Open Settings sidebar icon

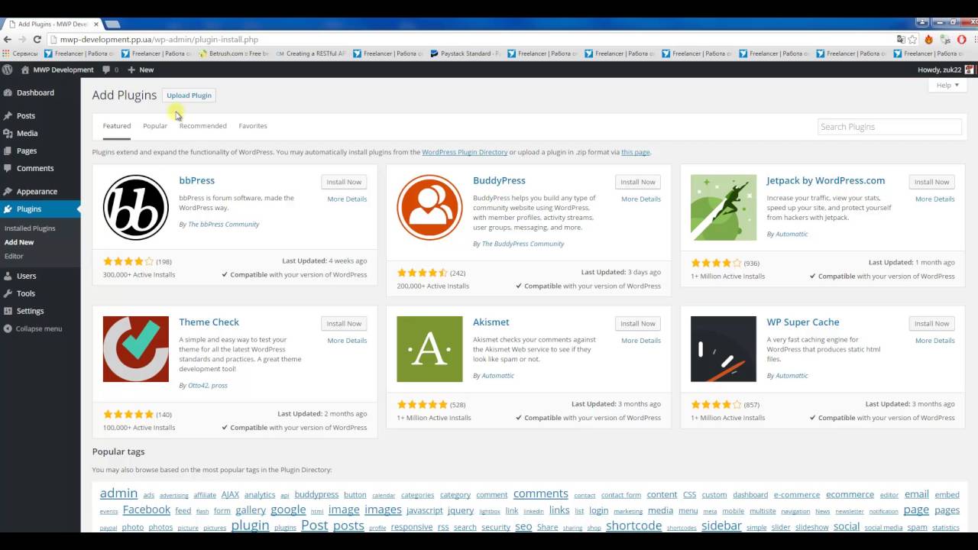(8, 311)
